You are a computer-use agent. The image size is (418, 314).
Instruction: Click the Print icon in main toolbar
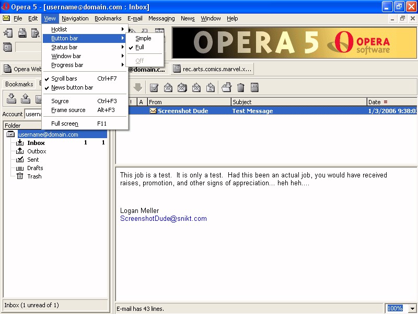(x=22, y=33)
